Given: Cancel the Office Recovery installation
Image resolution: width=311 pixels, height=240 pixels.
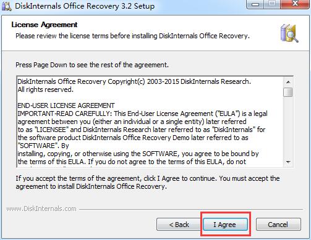Looking at the screenshot, I should click(x=278, y=225).
